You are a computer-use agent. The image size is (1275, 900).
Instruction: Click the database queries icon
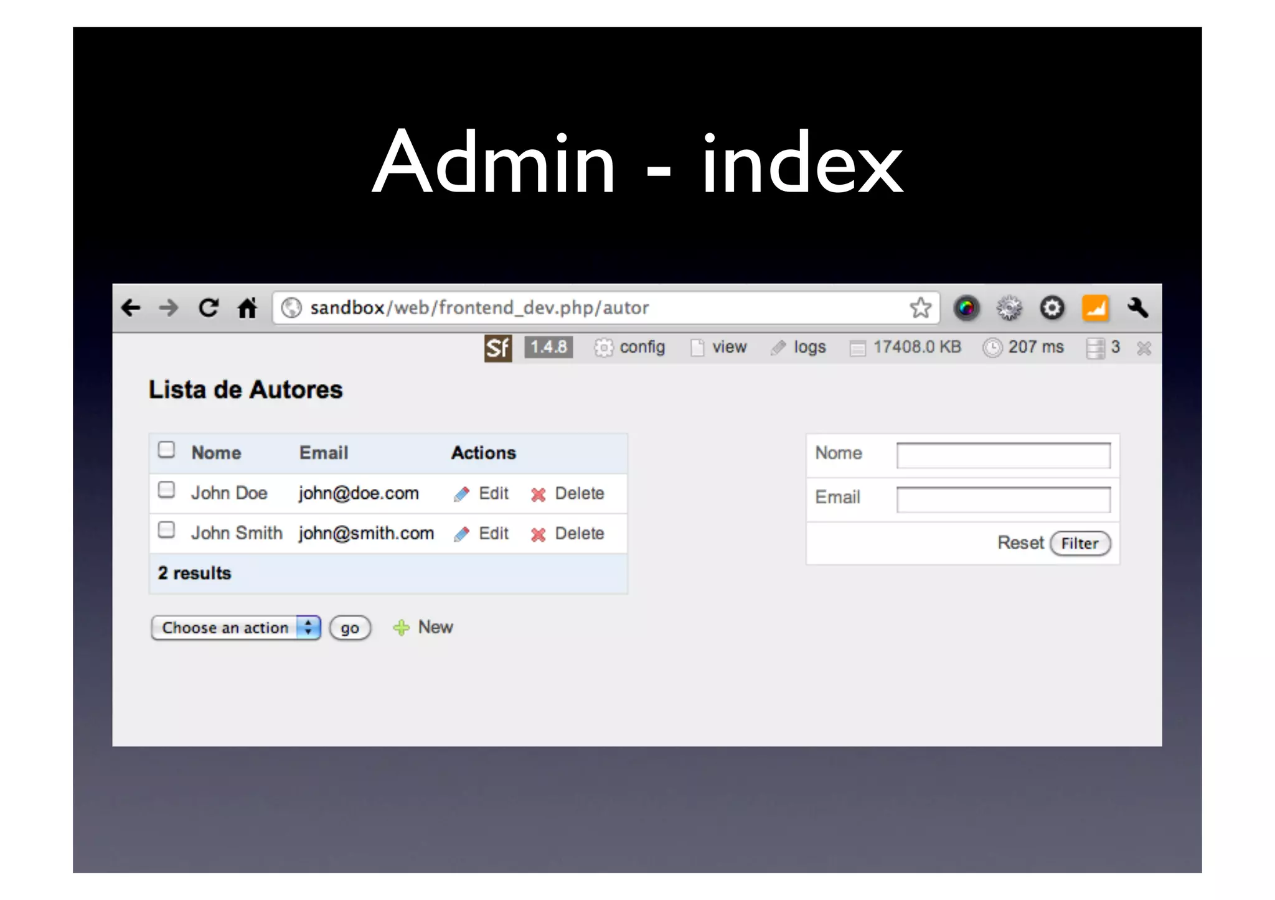(x=1095, y=348)
